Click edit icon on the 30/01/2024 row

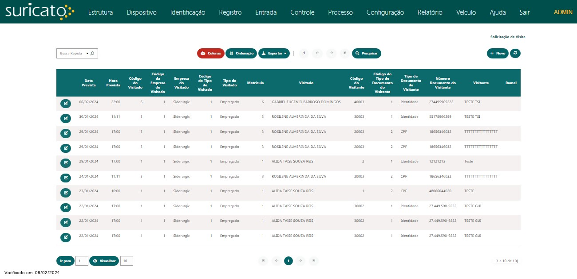tap(65, 118)
